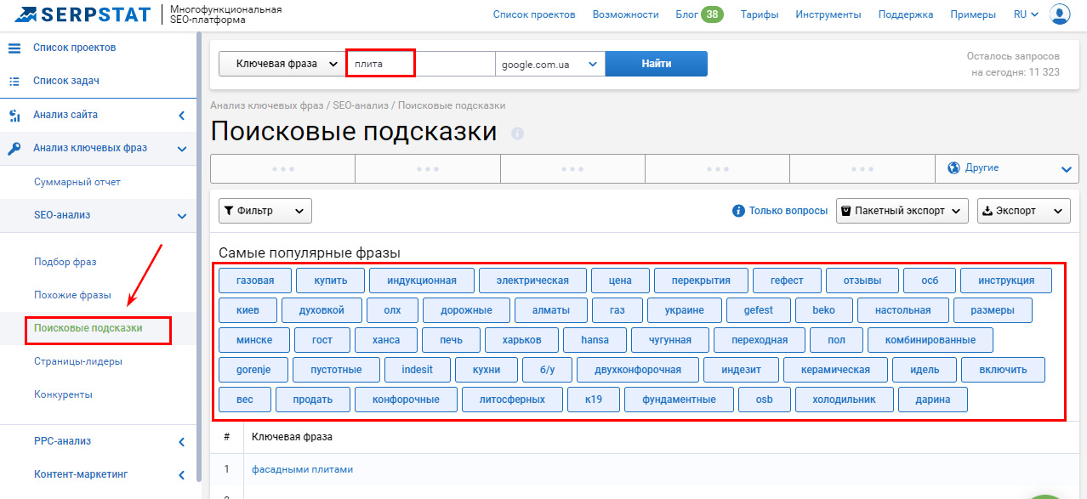1087x499 pixels.
Task: Select the комбинированные phrase tag
Action: [930, 341]
